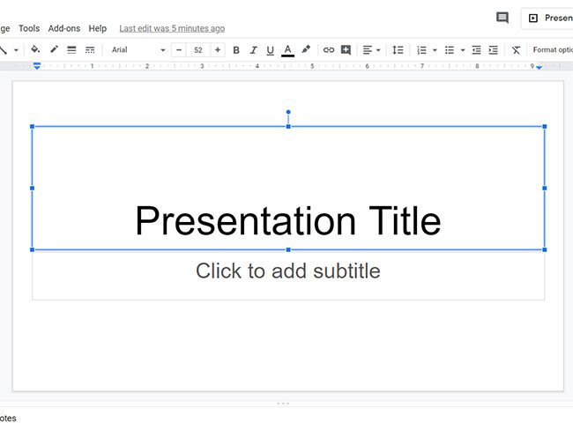
Task: Open comment history speech bubble icon
Action: (502, 18)
